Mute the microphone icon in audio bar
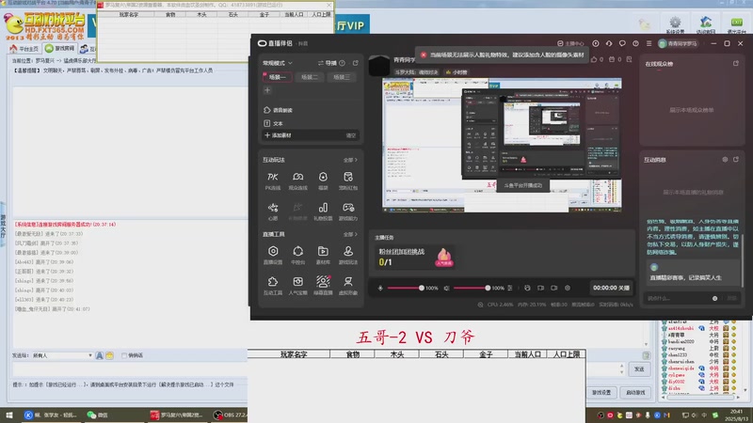The image size is (753, 423). (380, 288)
